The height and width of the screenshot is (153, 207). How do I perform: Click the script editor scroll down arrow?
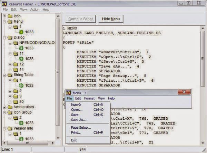(203, 143)
